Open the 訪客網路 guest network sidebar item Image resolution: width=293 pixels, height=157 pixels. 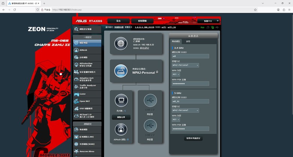click(x=87, y=57)
